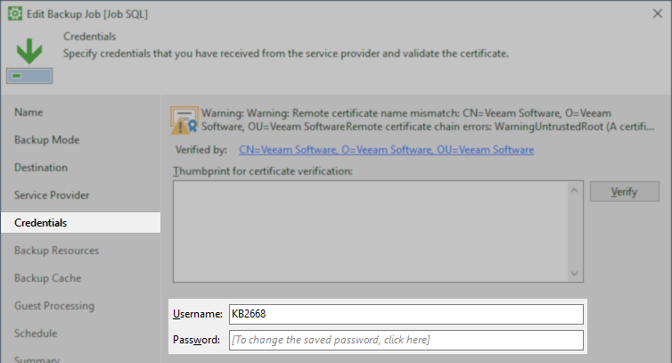Switch to the Schedule step
This screenshot has width=672, height=363.
pyautogui.click(x=36, y=334)
